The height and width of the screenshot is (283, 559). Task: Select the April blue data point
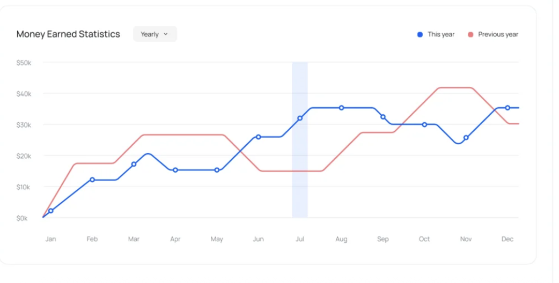pyautogui.click(x=175, y=170)
